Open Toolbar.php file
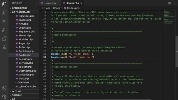 [x=25, y=67]
